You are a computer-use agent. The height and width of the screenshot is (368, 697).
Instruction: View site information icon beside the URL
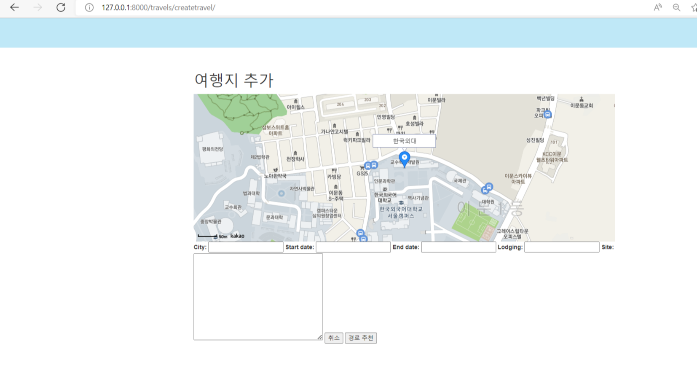89,8
